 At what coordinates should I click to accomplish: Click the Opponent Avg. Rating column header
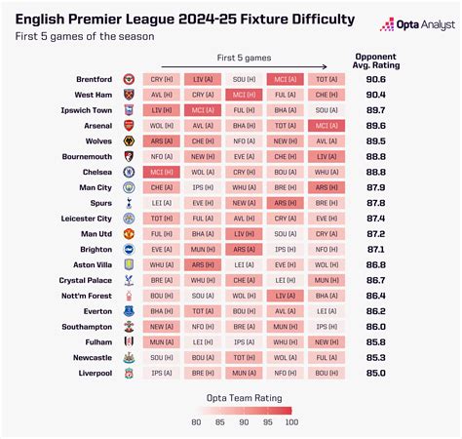click(376, 60)
